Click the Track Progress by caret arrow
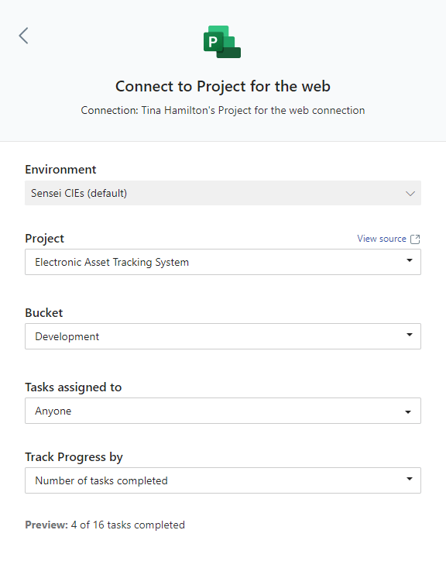Screen dimensions: 446x561 [x=410, y=479]
